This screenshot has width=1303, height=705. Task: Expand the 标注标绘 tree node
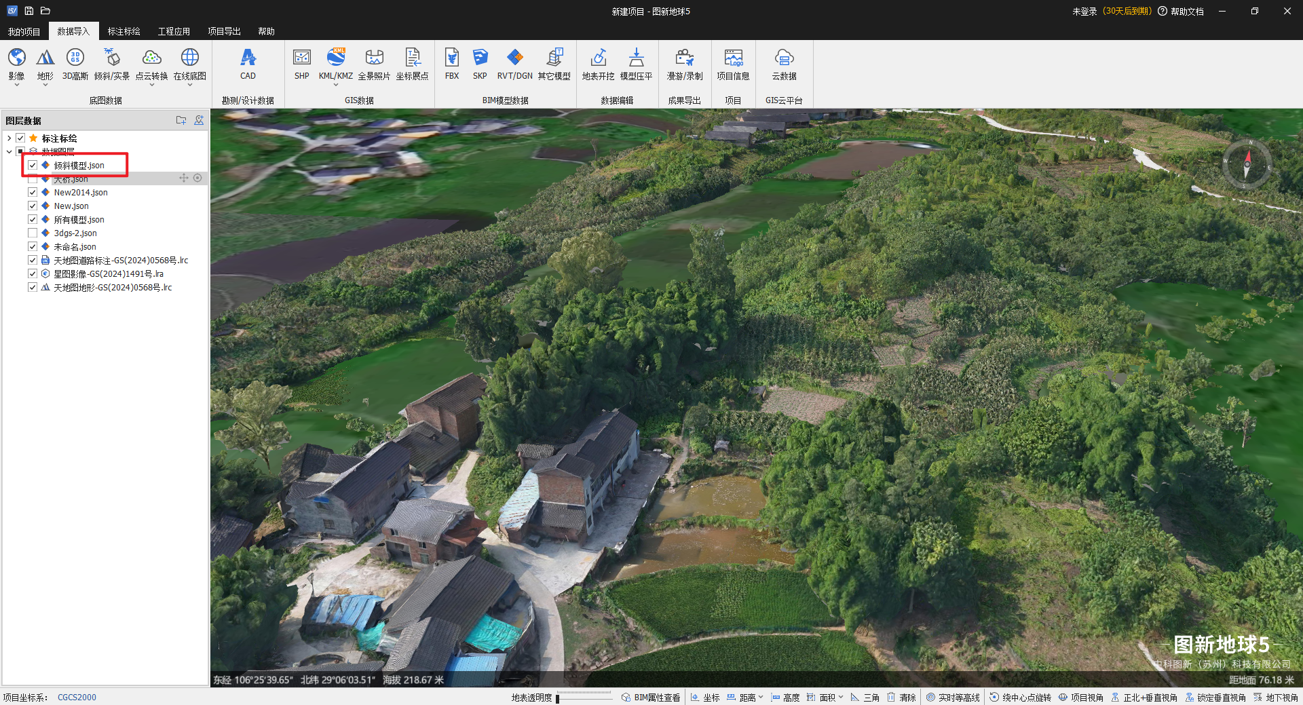click(9, 138)
